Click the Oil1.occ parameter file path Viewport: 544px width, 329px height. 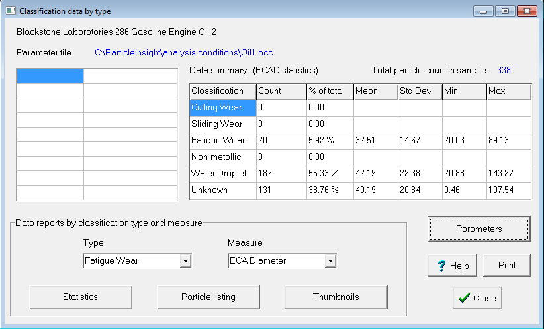pos(184,52)
